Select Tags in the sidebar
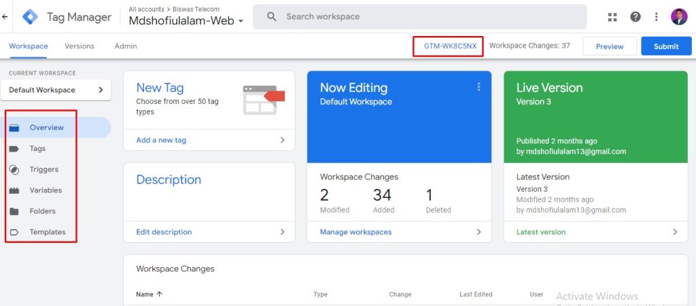The image size is (696, 306). (x=37, y=148)
